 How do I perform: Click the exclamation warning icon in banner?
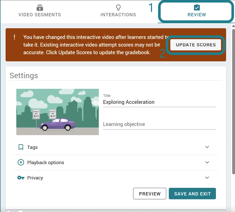(15, 37)
